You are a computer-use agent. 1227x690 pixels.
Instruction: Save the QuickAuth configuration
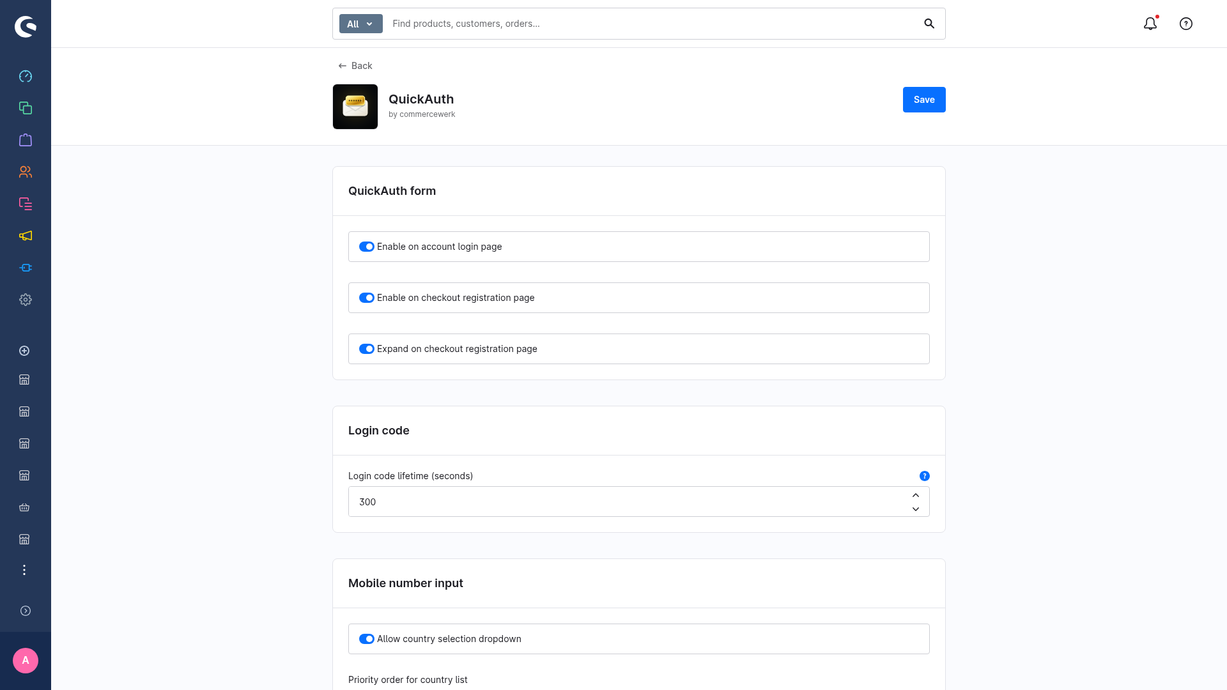924,100
